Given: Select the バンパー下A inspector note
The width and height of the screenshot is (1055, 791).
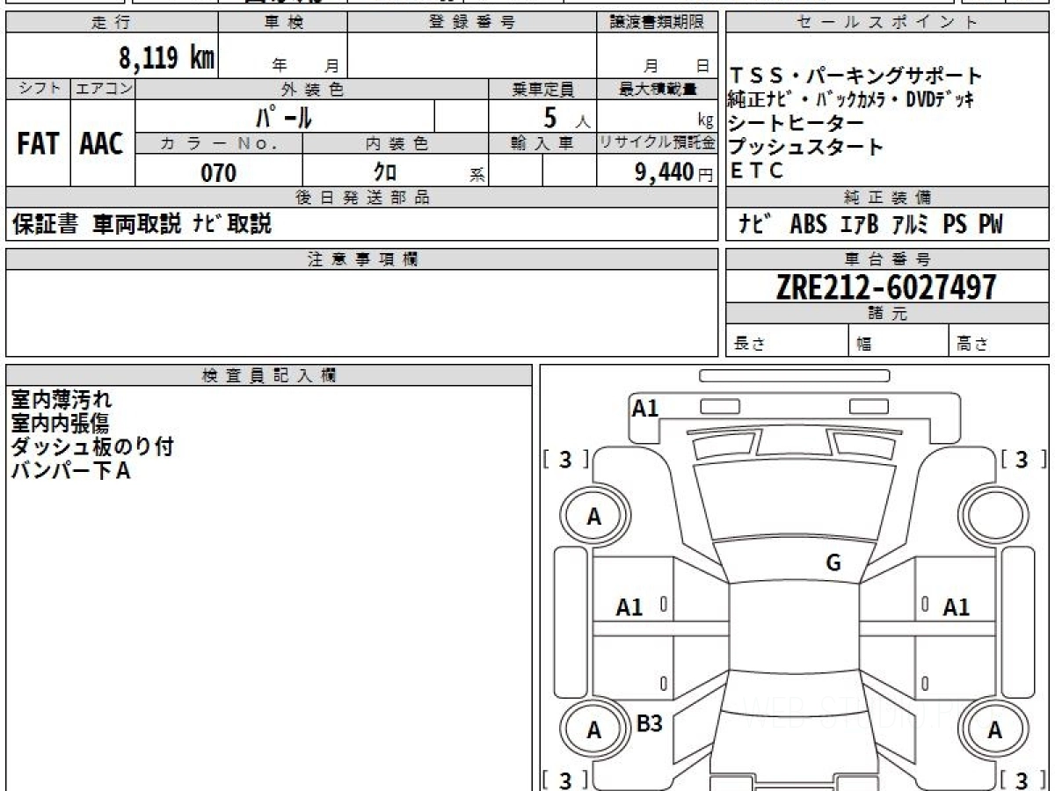Looking at the screenshot, I should click(x=71, y=470).
